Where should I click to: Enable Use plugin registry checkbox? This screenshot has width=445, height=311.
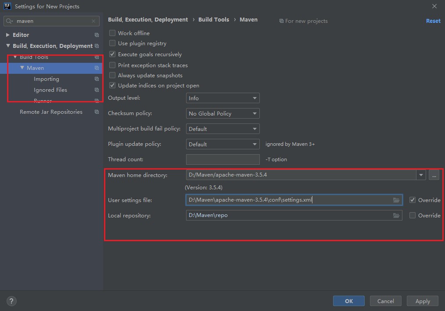(x=112, y=43)
